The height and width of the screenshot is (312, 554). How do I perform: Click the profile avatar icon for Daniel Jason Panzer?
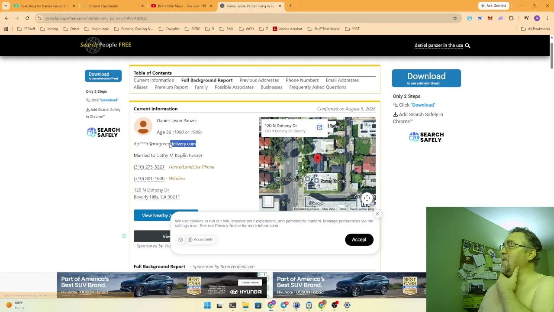coord(143,126)
